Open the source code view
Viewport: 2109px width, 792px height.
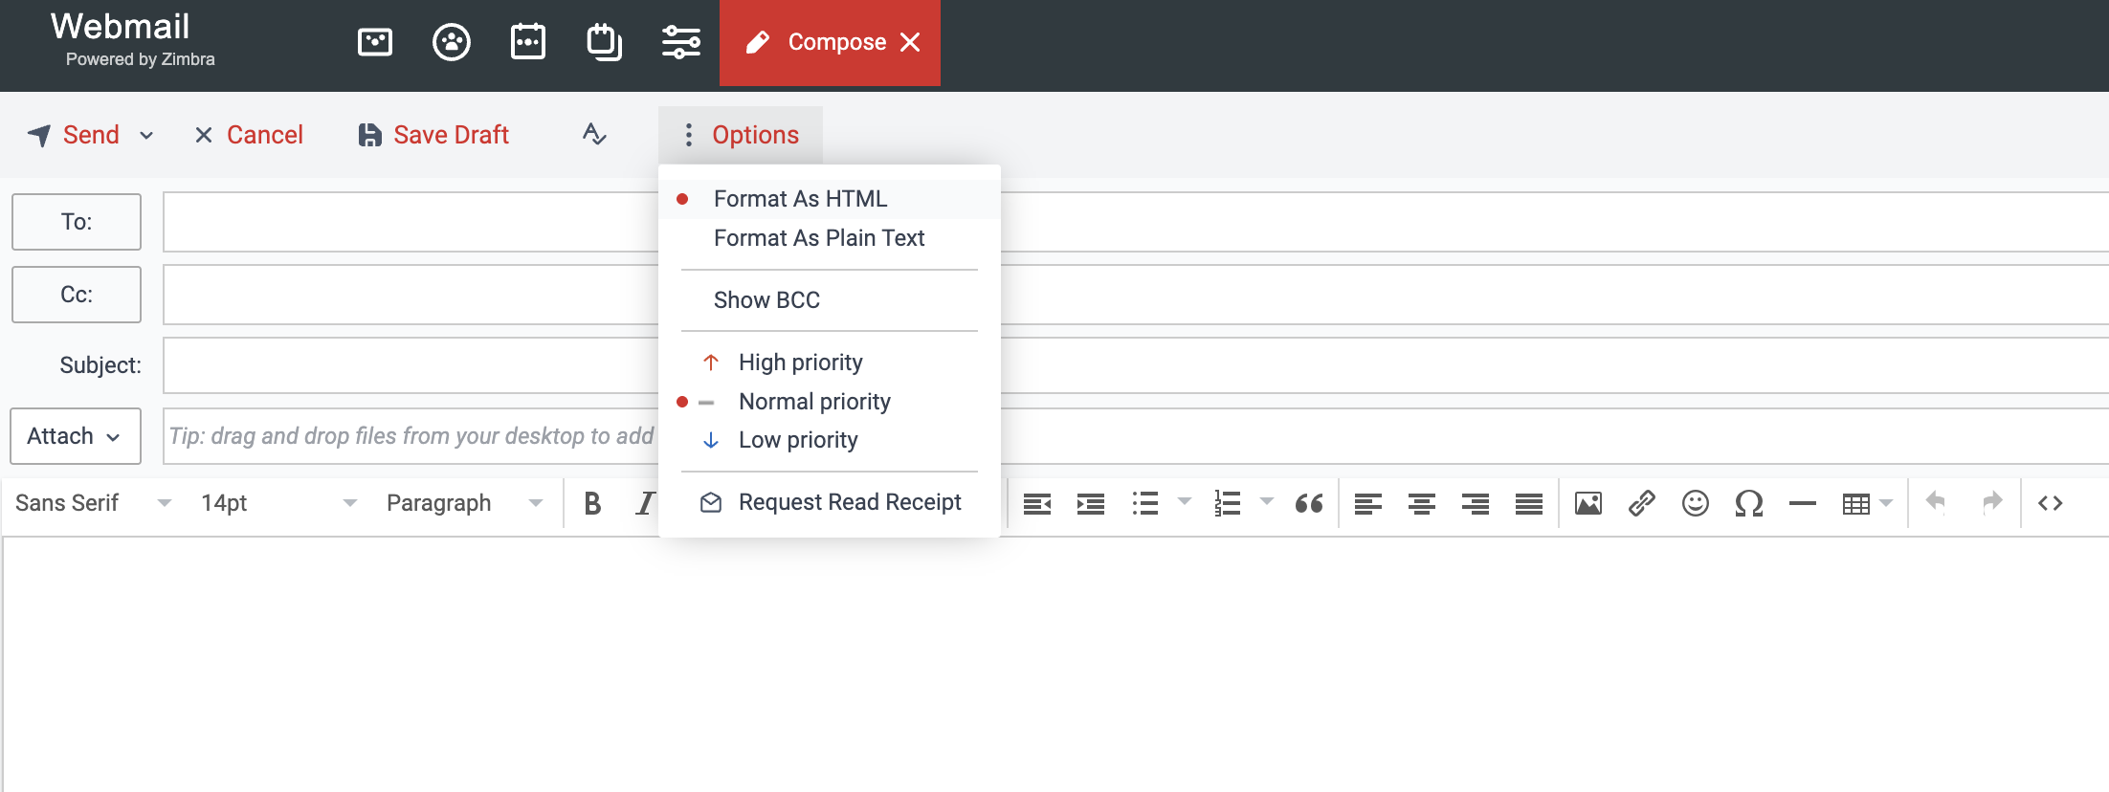coord(2051,503)
